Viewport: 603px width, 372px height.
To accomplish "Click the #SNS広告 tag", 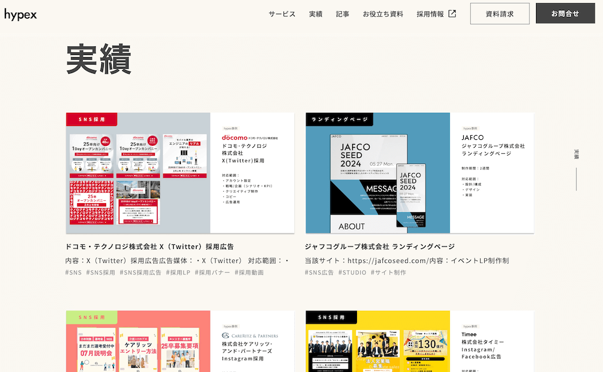I will pos(319,273).
